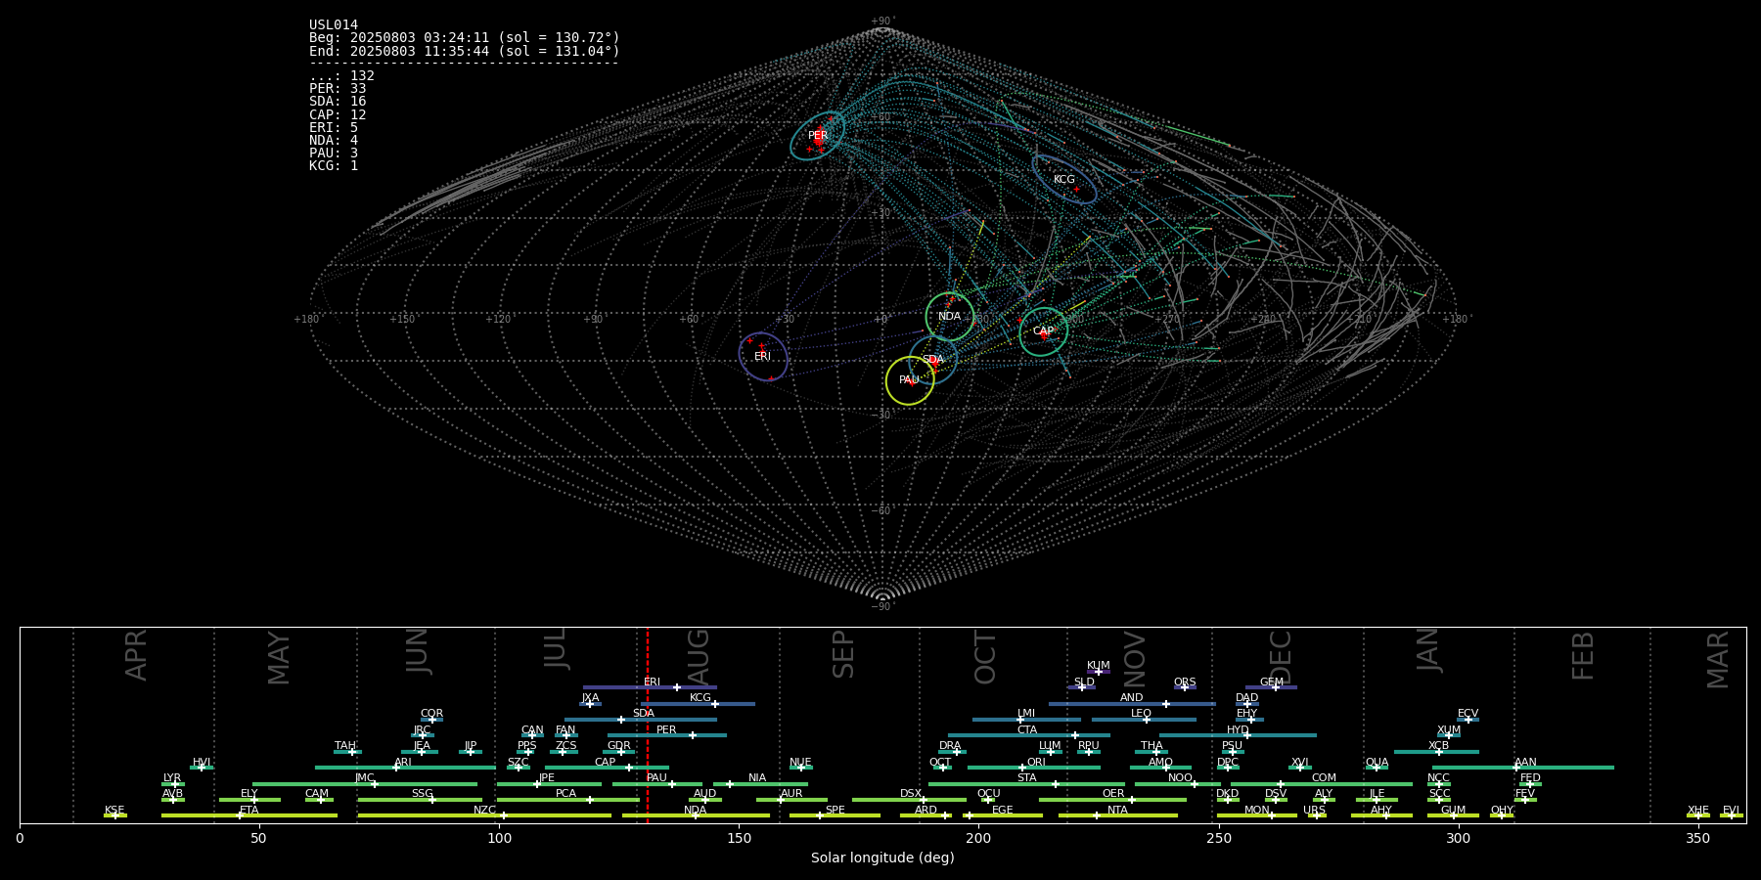Viewport: 1761px width, 880px height.
Task: Click the LYR shower label in timeline
Action: [172, 778]
